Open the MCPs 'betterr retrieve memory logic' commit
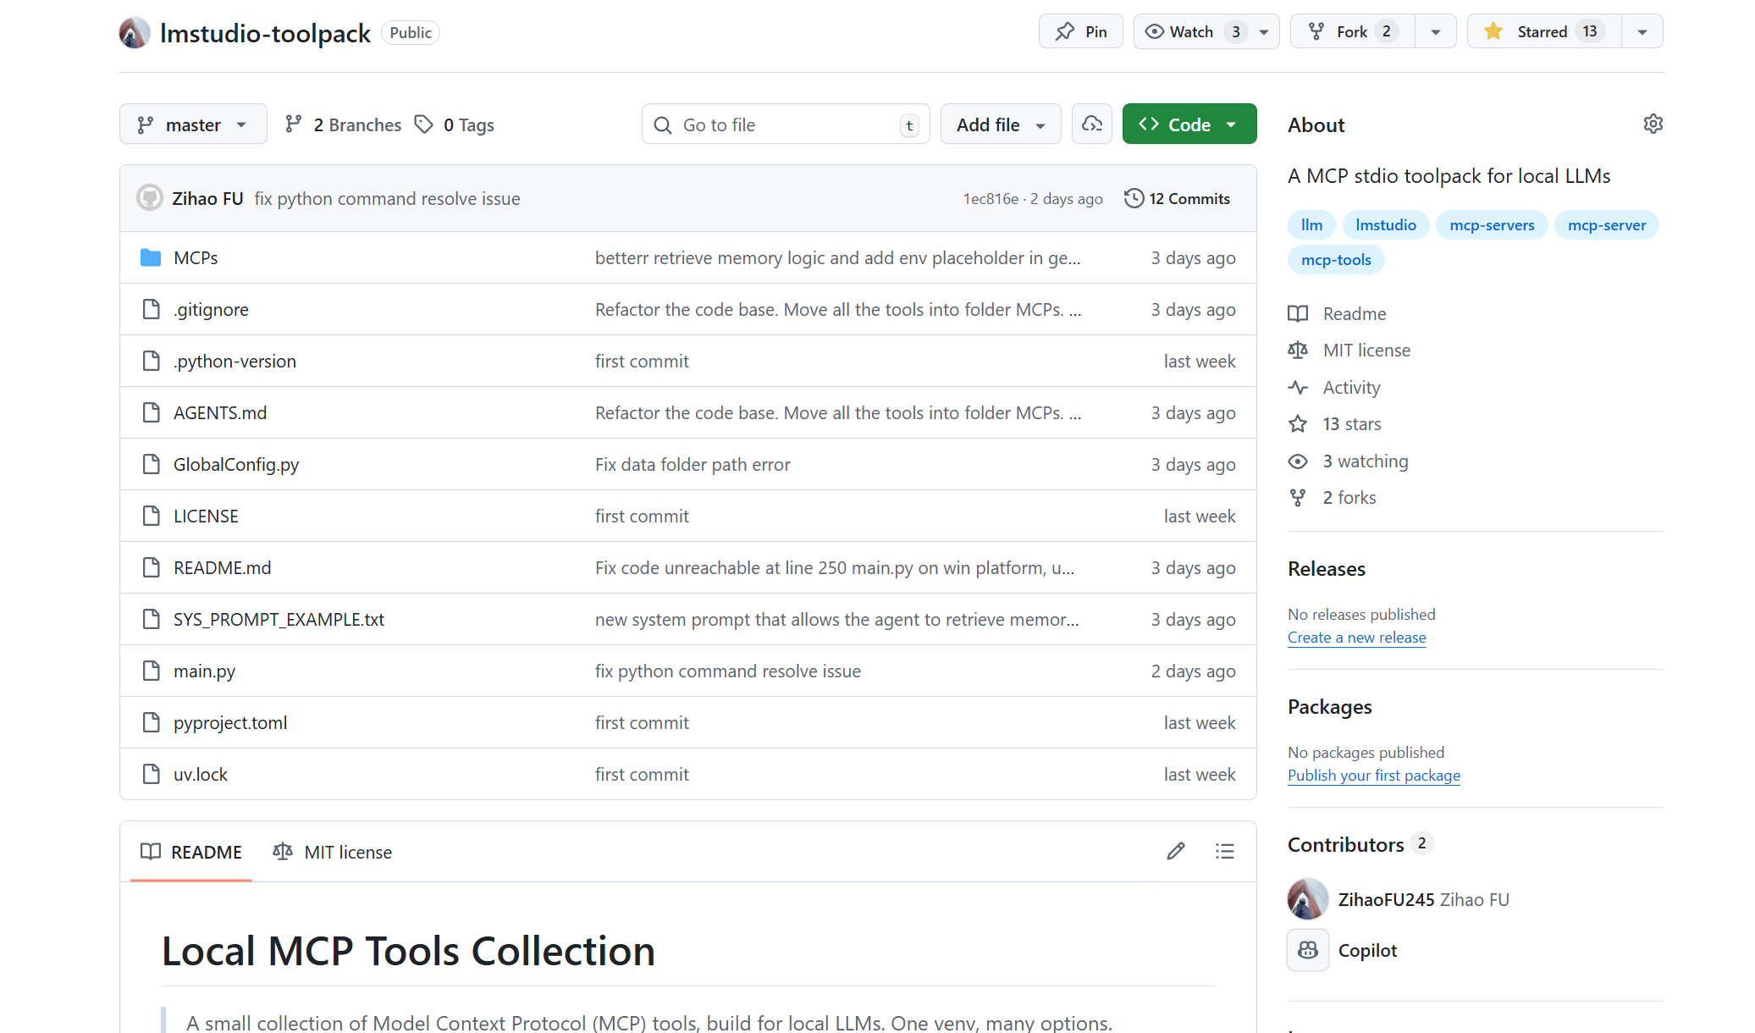The height and width of the screenshot is (1033, 1755). tap(837, 257)
